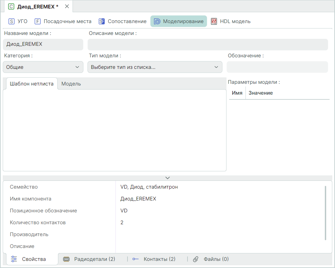
Task: Click the Моделирование spiral icon
Action: click(x=157, y=21)
